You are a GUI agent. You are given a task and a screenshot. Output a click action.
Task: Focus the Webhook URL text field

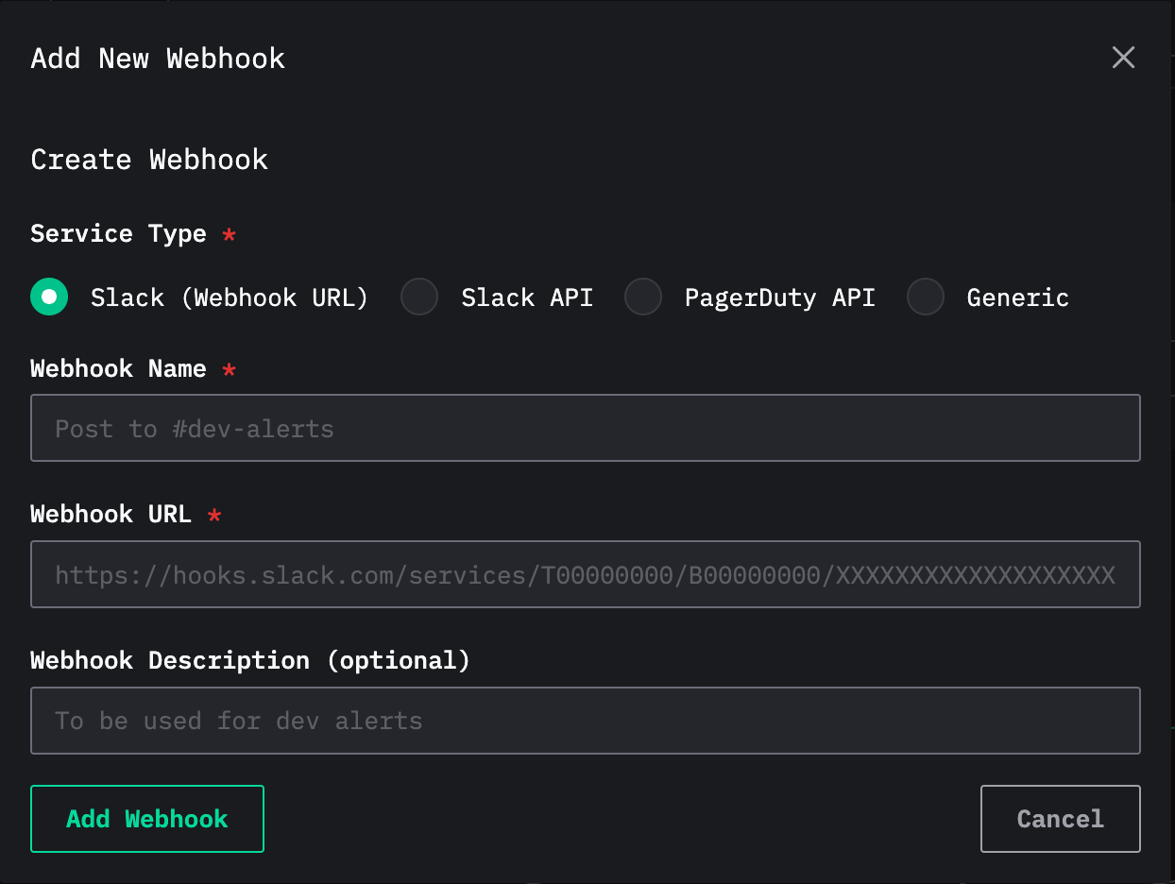click(586, 574)
